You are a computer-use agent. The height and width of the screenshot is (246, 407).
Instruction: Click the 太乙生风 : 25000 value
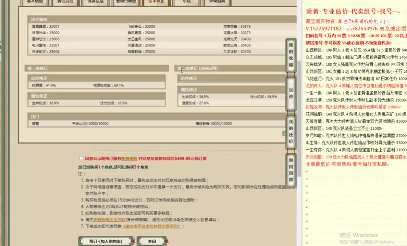coord(141,39)
